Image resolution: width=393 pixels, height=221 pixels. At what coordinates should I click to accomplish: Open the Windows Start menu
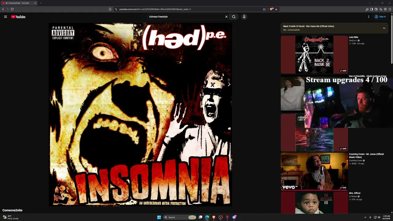159,217
